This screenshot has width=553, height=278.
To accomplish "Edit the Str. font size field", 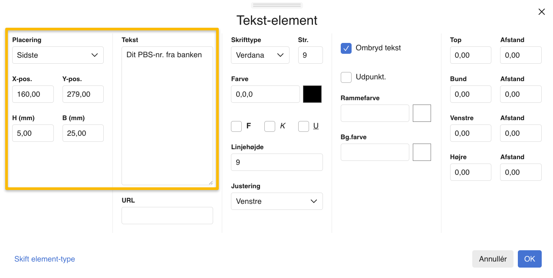I will [310, 55].
